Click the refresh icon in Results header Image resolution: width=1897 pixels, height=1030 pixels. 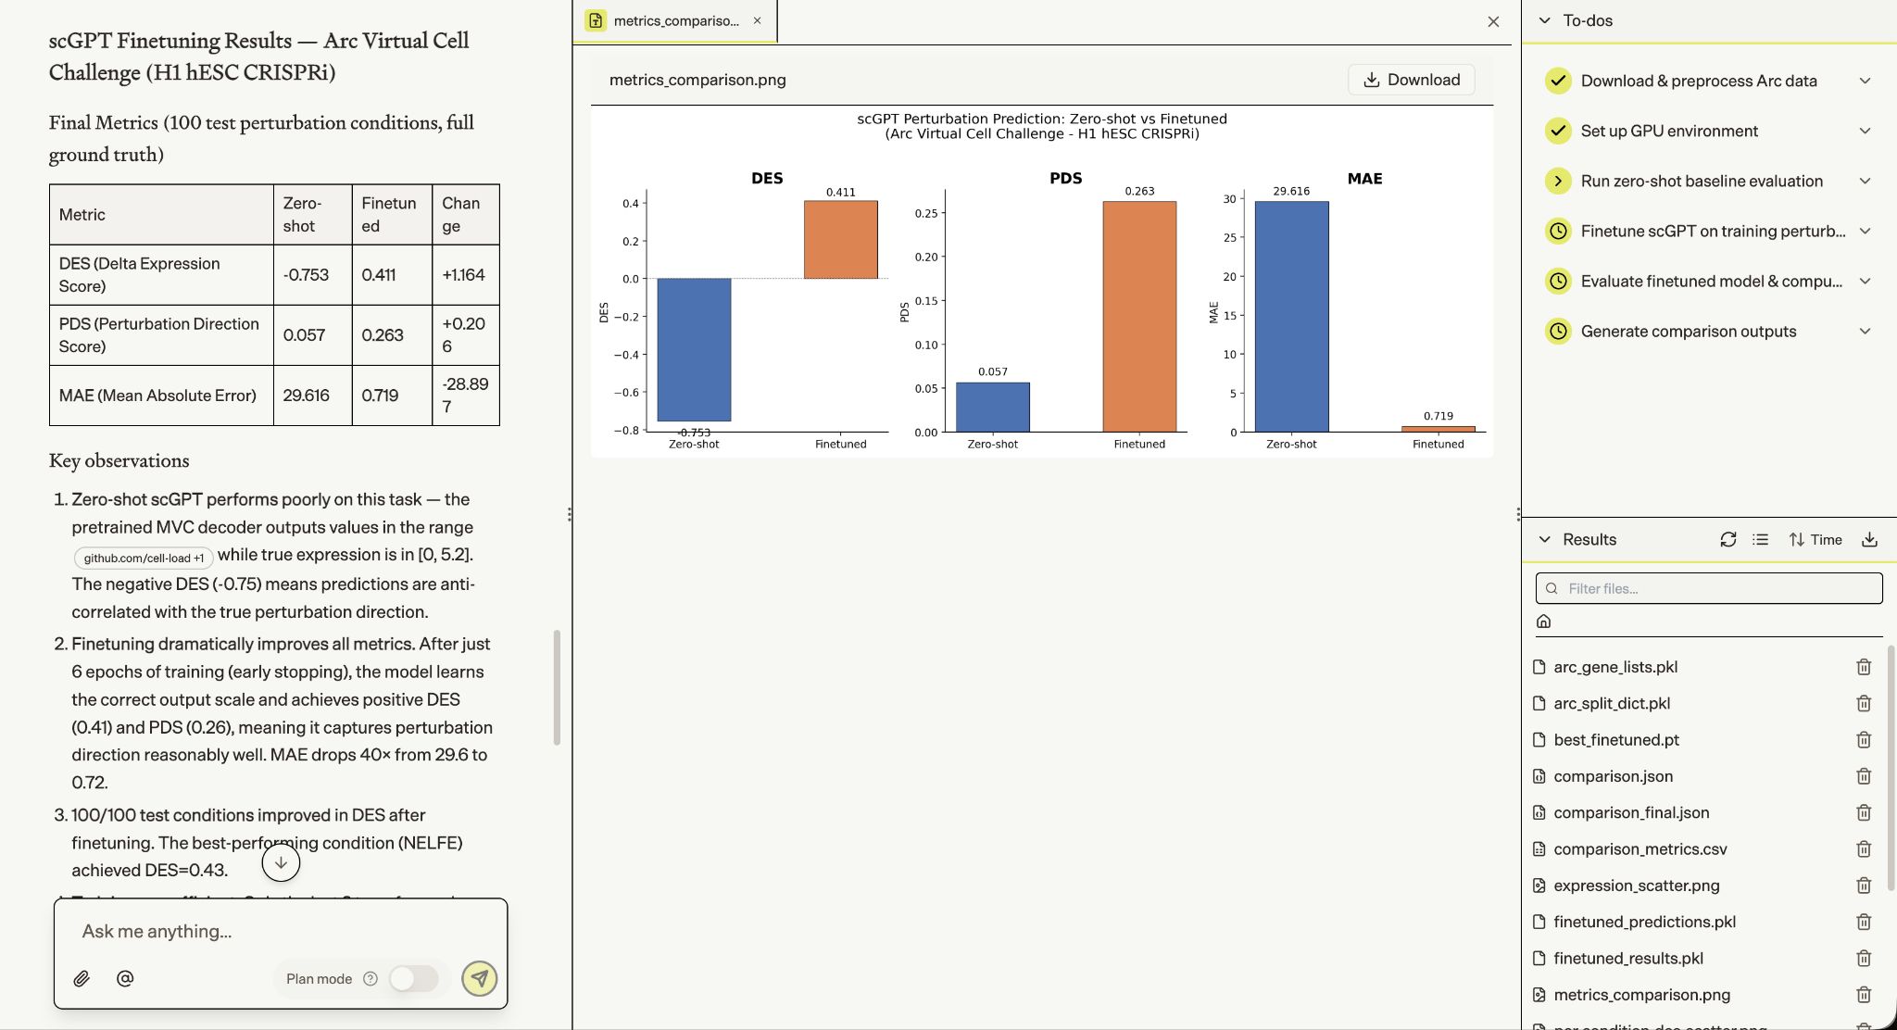[x=1727, y=539]
